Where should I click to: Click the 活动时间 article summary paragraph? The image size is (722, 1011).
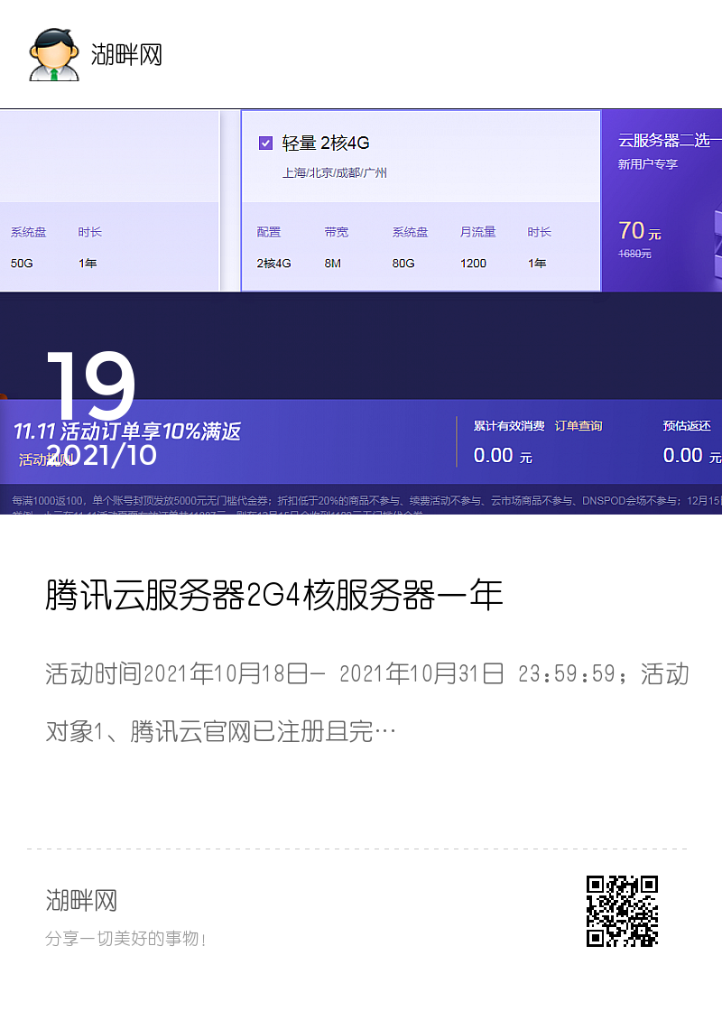click(367, 703)
